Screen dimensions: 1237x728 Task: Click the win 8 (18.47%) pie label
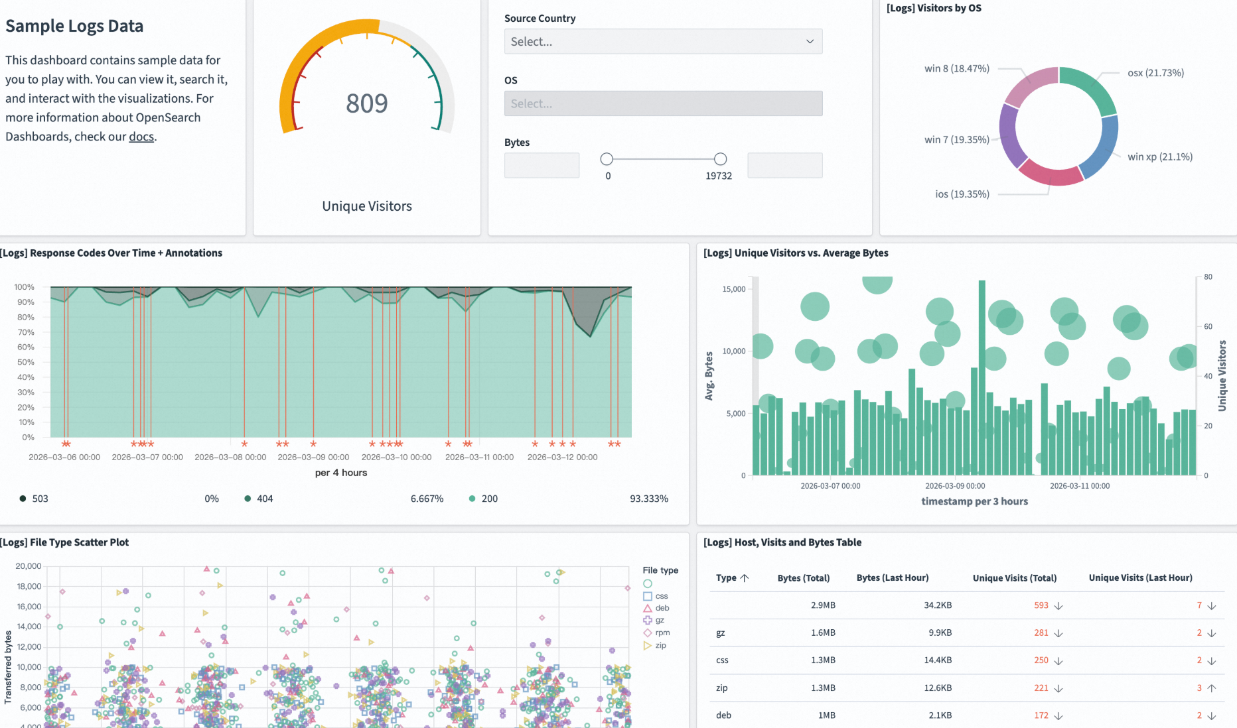point(957,69)
